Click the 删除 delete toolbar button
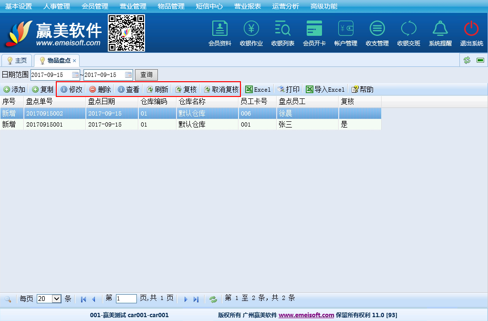This screenshot has width=488, height=321. point(100,90)
